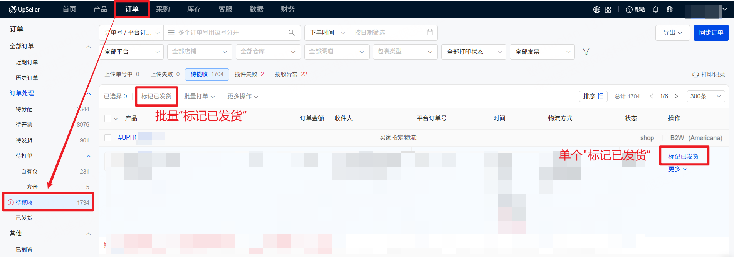Click the search magnifier icon

click(292, 33)
